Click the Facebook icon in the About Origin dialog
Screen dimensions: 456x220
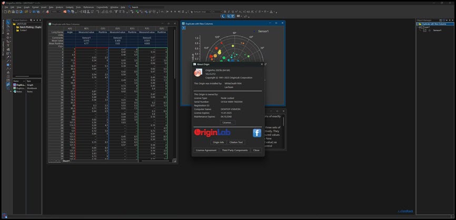257,133
